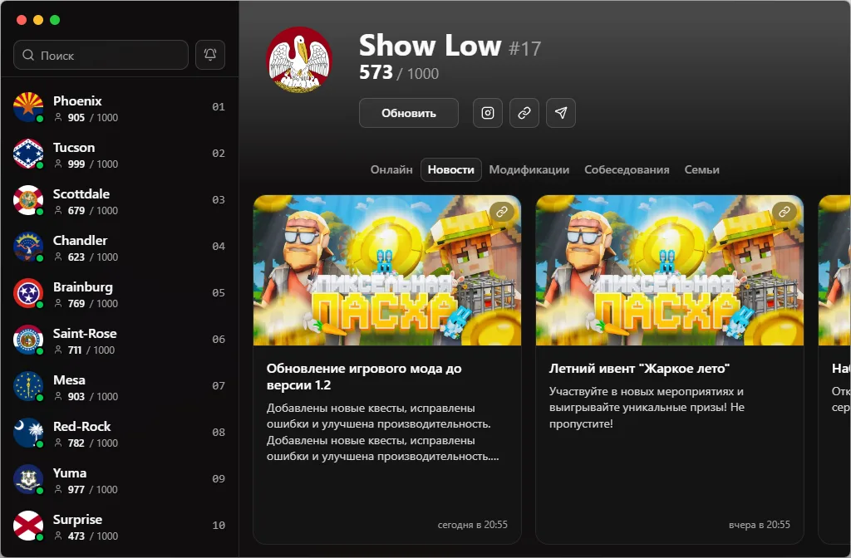Click the chain link icon beside Instagram
This screenshot has height=558, width=851.
point(524,113)
